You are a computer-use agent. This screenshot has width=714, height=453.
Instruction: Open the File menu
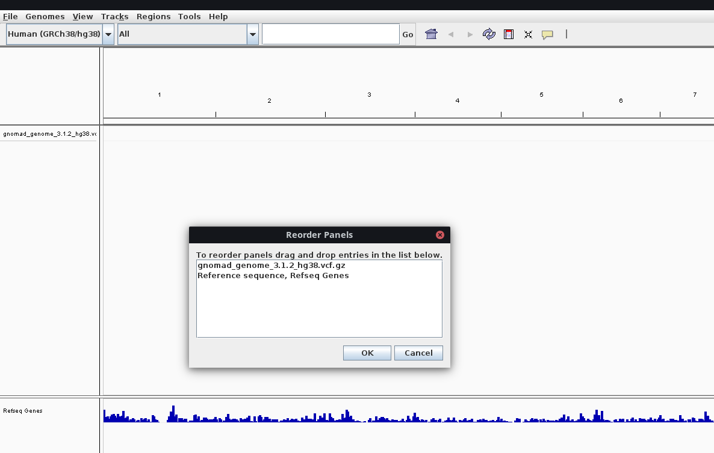(x=10, y=16)
